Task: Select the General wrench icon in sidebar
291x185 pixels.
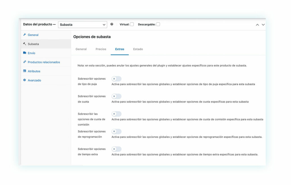Action: coord(25,35)
